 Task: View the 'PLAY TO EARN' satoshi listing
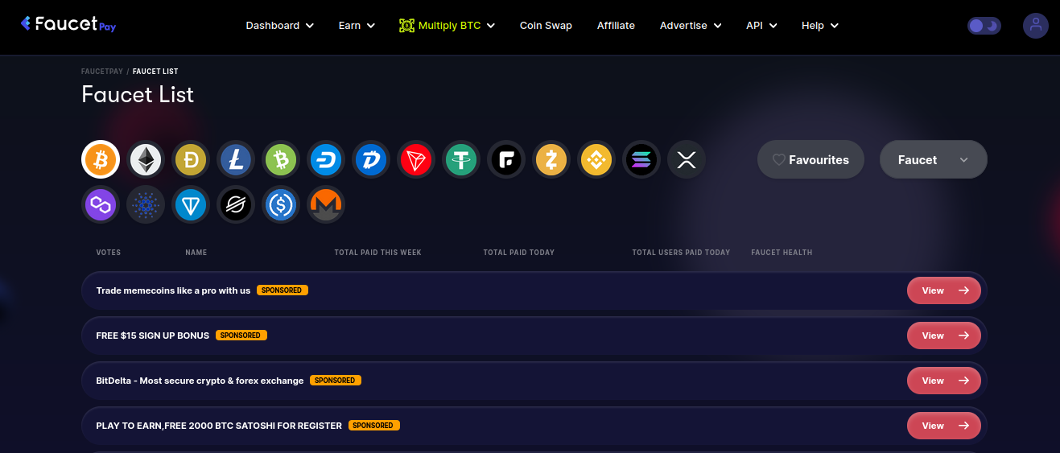click(944, 426)
